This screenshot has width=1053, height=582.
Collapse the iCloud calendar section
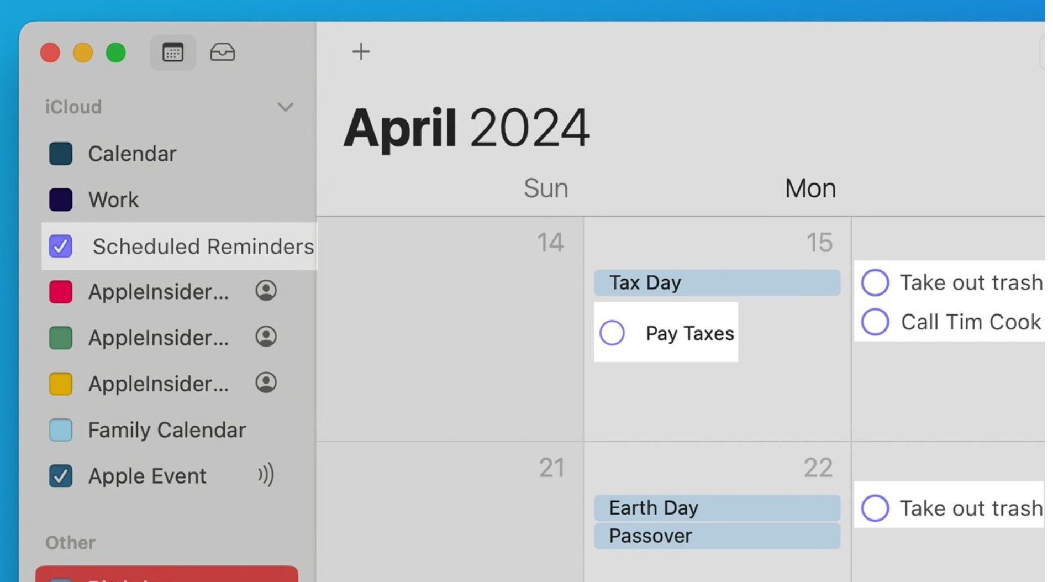pyautogui.click(x=286, y=106)
